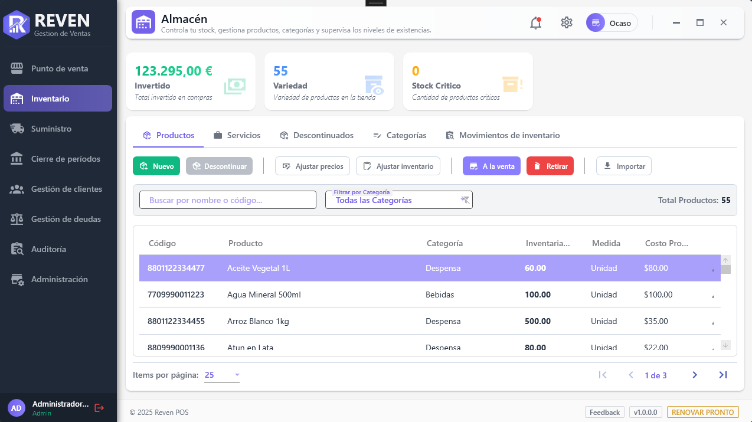
Task: Click the green Nuevo button
Action: [156, 166]
